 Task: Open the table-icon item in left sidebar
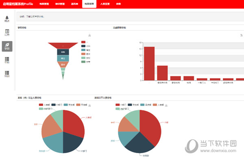7,32
